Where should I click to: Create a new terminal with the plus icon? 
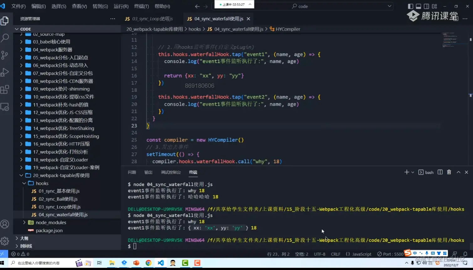coord(407,172)
